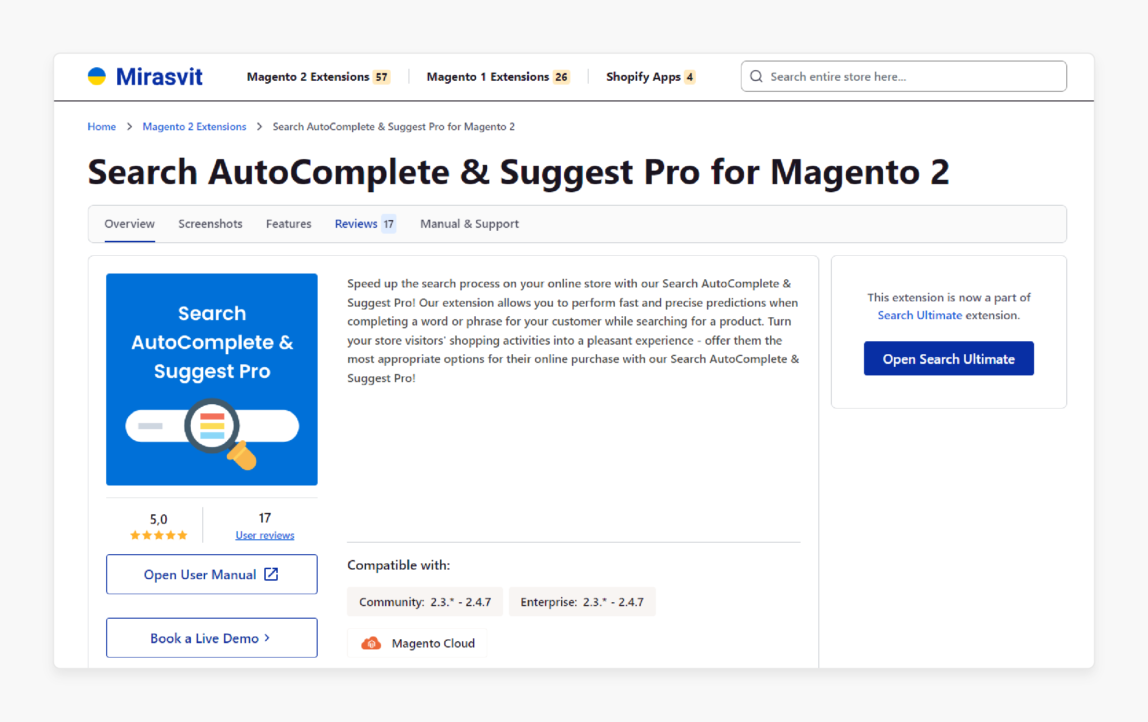Open Shopify Apps menu

click(651, 77)
